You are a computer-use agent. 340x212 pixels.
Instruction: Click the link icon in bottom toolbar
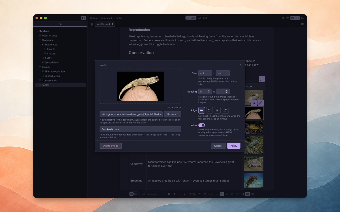(200, 194)
